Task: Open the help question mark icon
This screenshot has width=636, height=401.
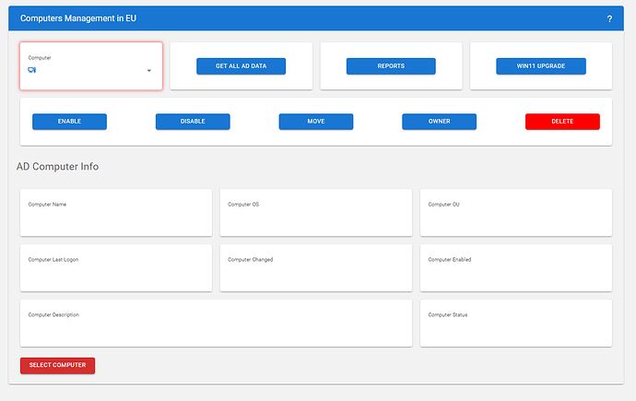Action: (609, 18)
